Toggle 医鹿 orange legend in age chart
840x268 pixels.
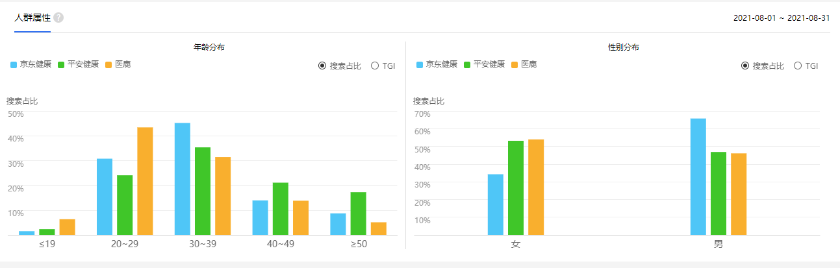point(118,64)
